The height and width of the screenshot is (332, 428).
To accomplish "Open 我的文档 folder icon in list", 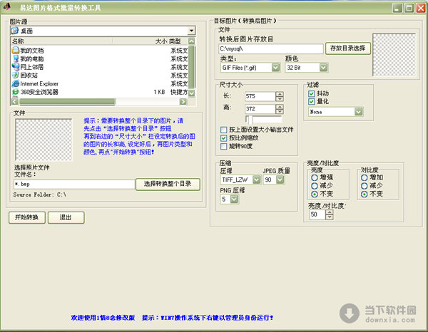I will [15, 51].
